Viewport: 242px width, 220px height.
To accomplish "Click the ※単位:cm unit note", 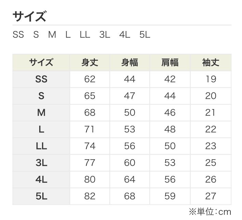I will tap(210, 212).
